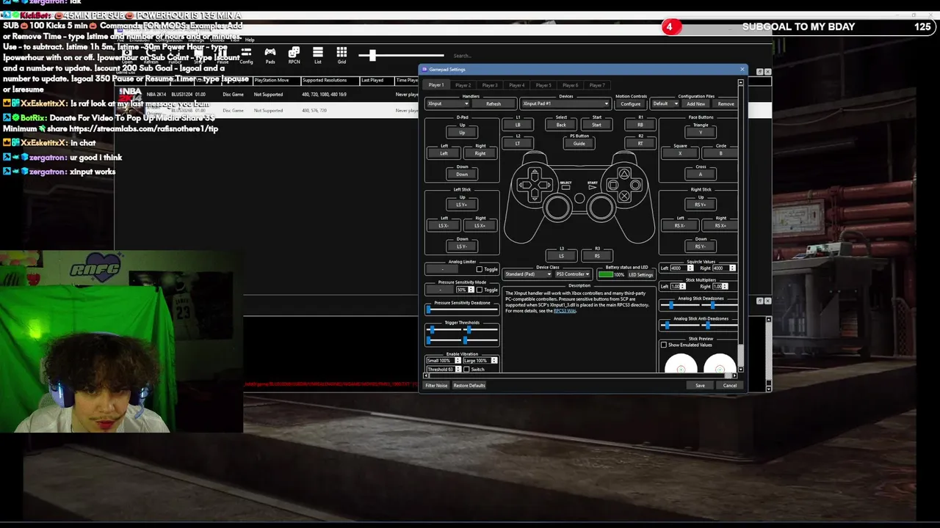Click the Select Back mapping button
Viewport: 940px width, 528px height.
[561, 125]
